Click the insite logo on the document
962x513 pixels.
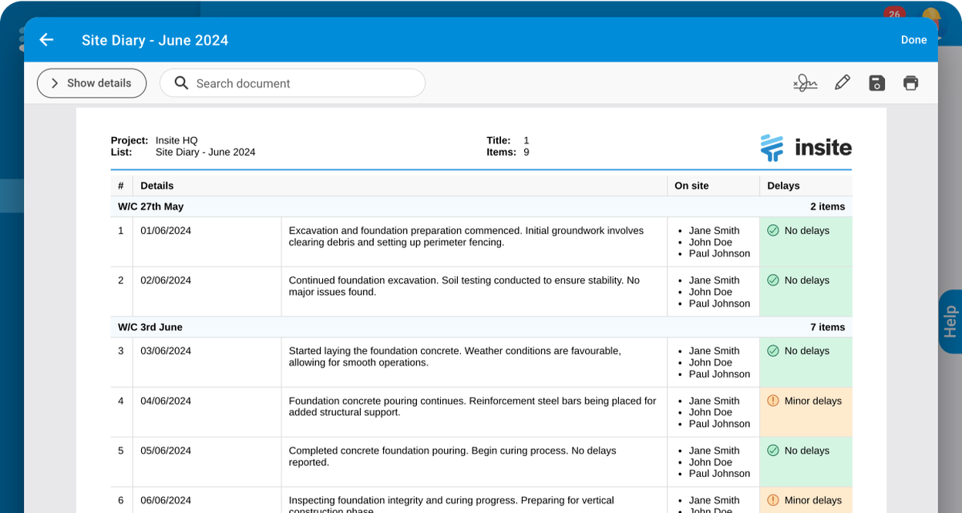point(806,148)
